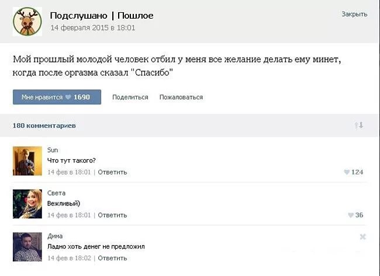Reply to Света's comment via Ответить
The image size is (380, 276).
112,215
